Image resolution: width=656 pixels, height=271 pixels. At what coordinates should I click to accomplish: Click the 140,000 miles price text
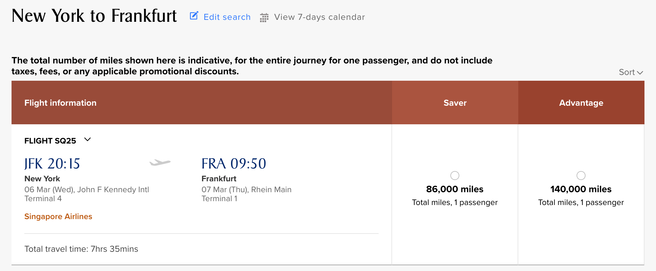pos(581,189)
